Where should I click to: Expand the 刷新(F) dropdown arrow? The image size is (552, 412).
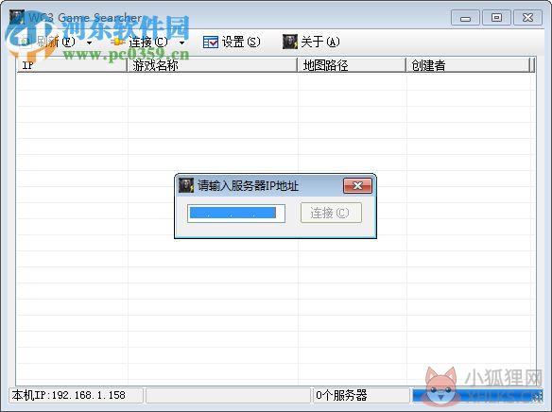point(90,43)
